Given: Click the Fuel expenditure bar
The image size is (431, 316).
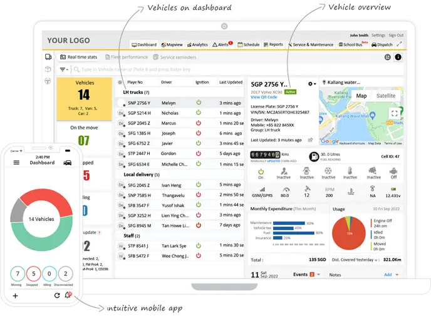Looking at the screenshot, I should click(x=294, y=233).
